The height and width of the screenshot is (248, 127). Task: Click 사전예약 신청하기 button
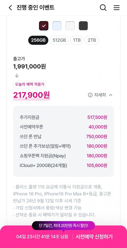pos(94,237)
